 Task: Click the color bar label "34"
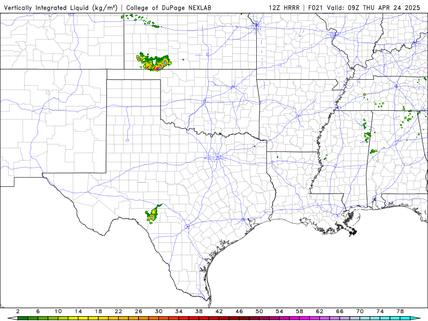[x=179, y=311]
